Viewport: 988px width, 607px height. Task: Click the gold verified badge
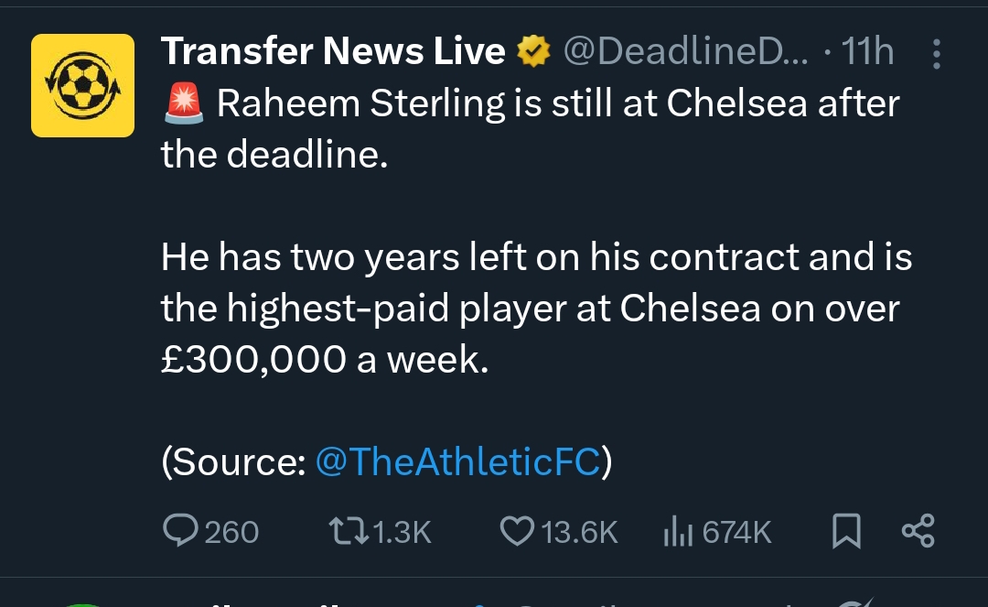(532, 52)
